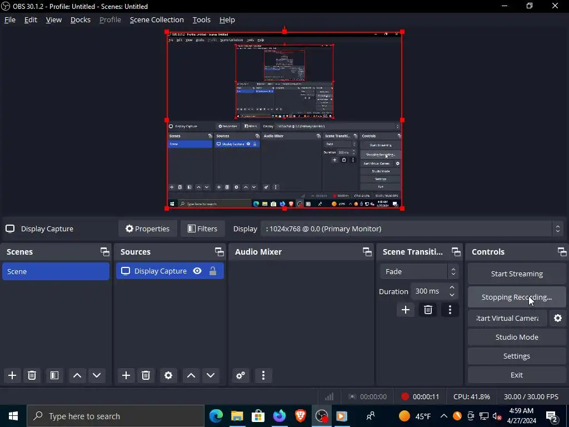Move scene down with the arrow

pyautogui.click(x=97, y=375)
